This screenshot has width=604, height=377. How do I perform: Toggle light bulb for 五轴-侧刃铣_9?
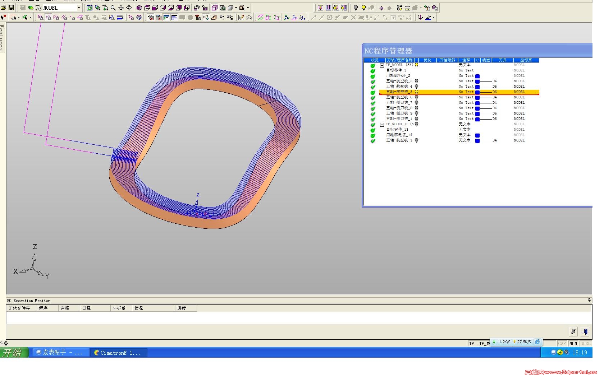tap(416, 113)
